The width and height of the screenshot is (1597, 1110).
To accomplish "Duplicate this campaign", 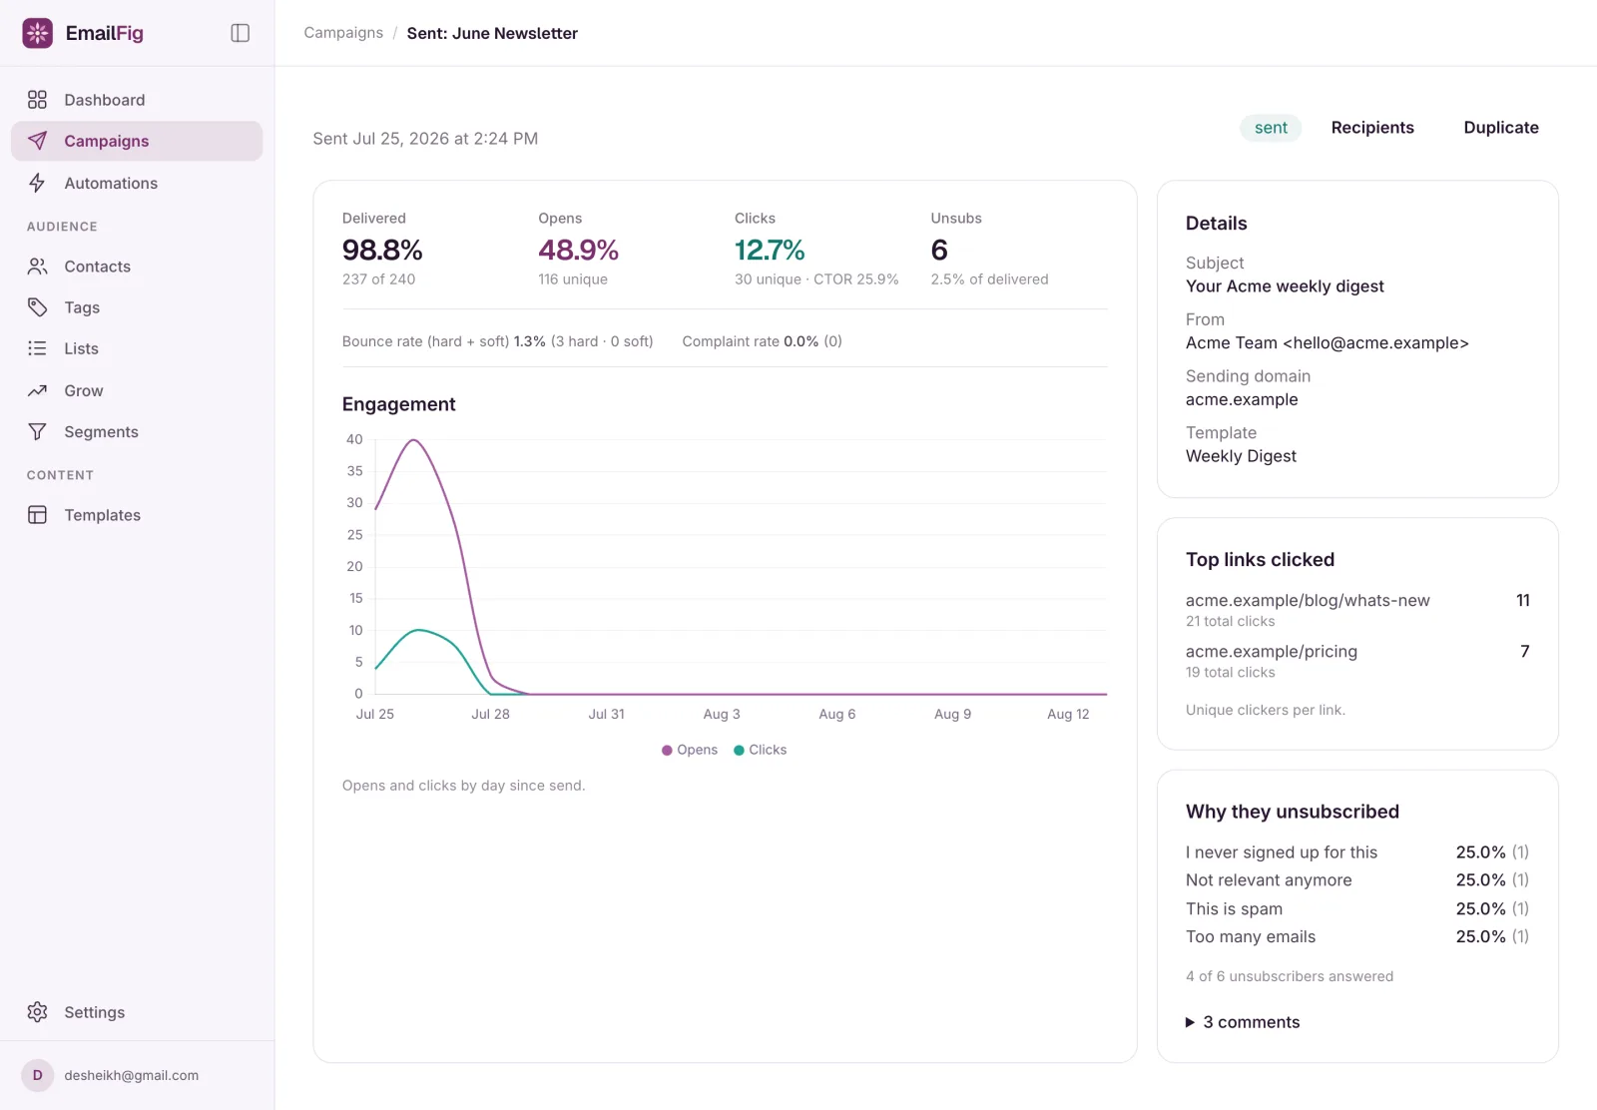I will (x=1501, y=128).
